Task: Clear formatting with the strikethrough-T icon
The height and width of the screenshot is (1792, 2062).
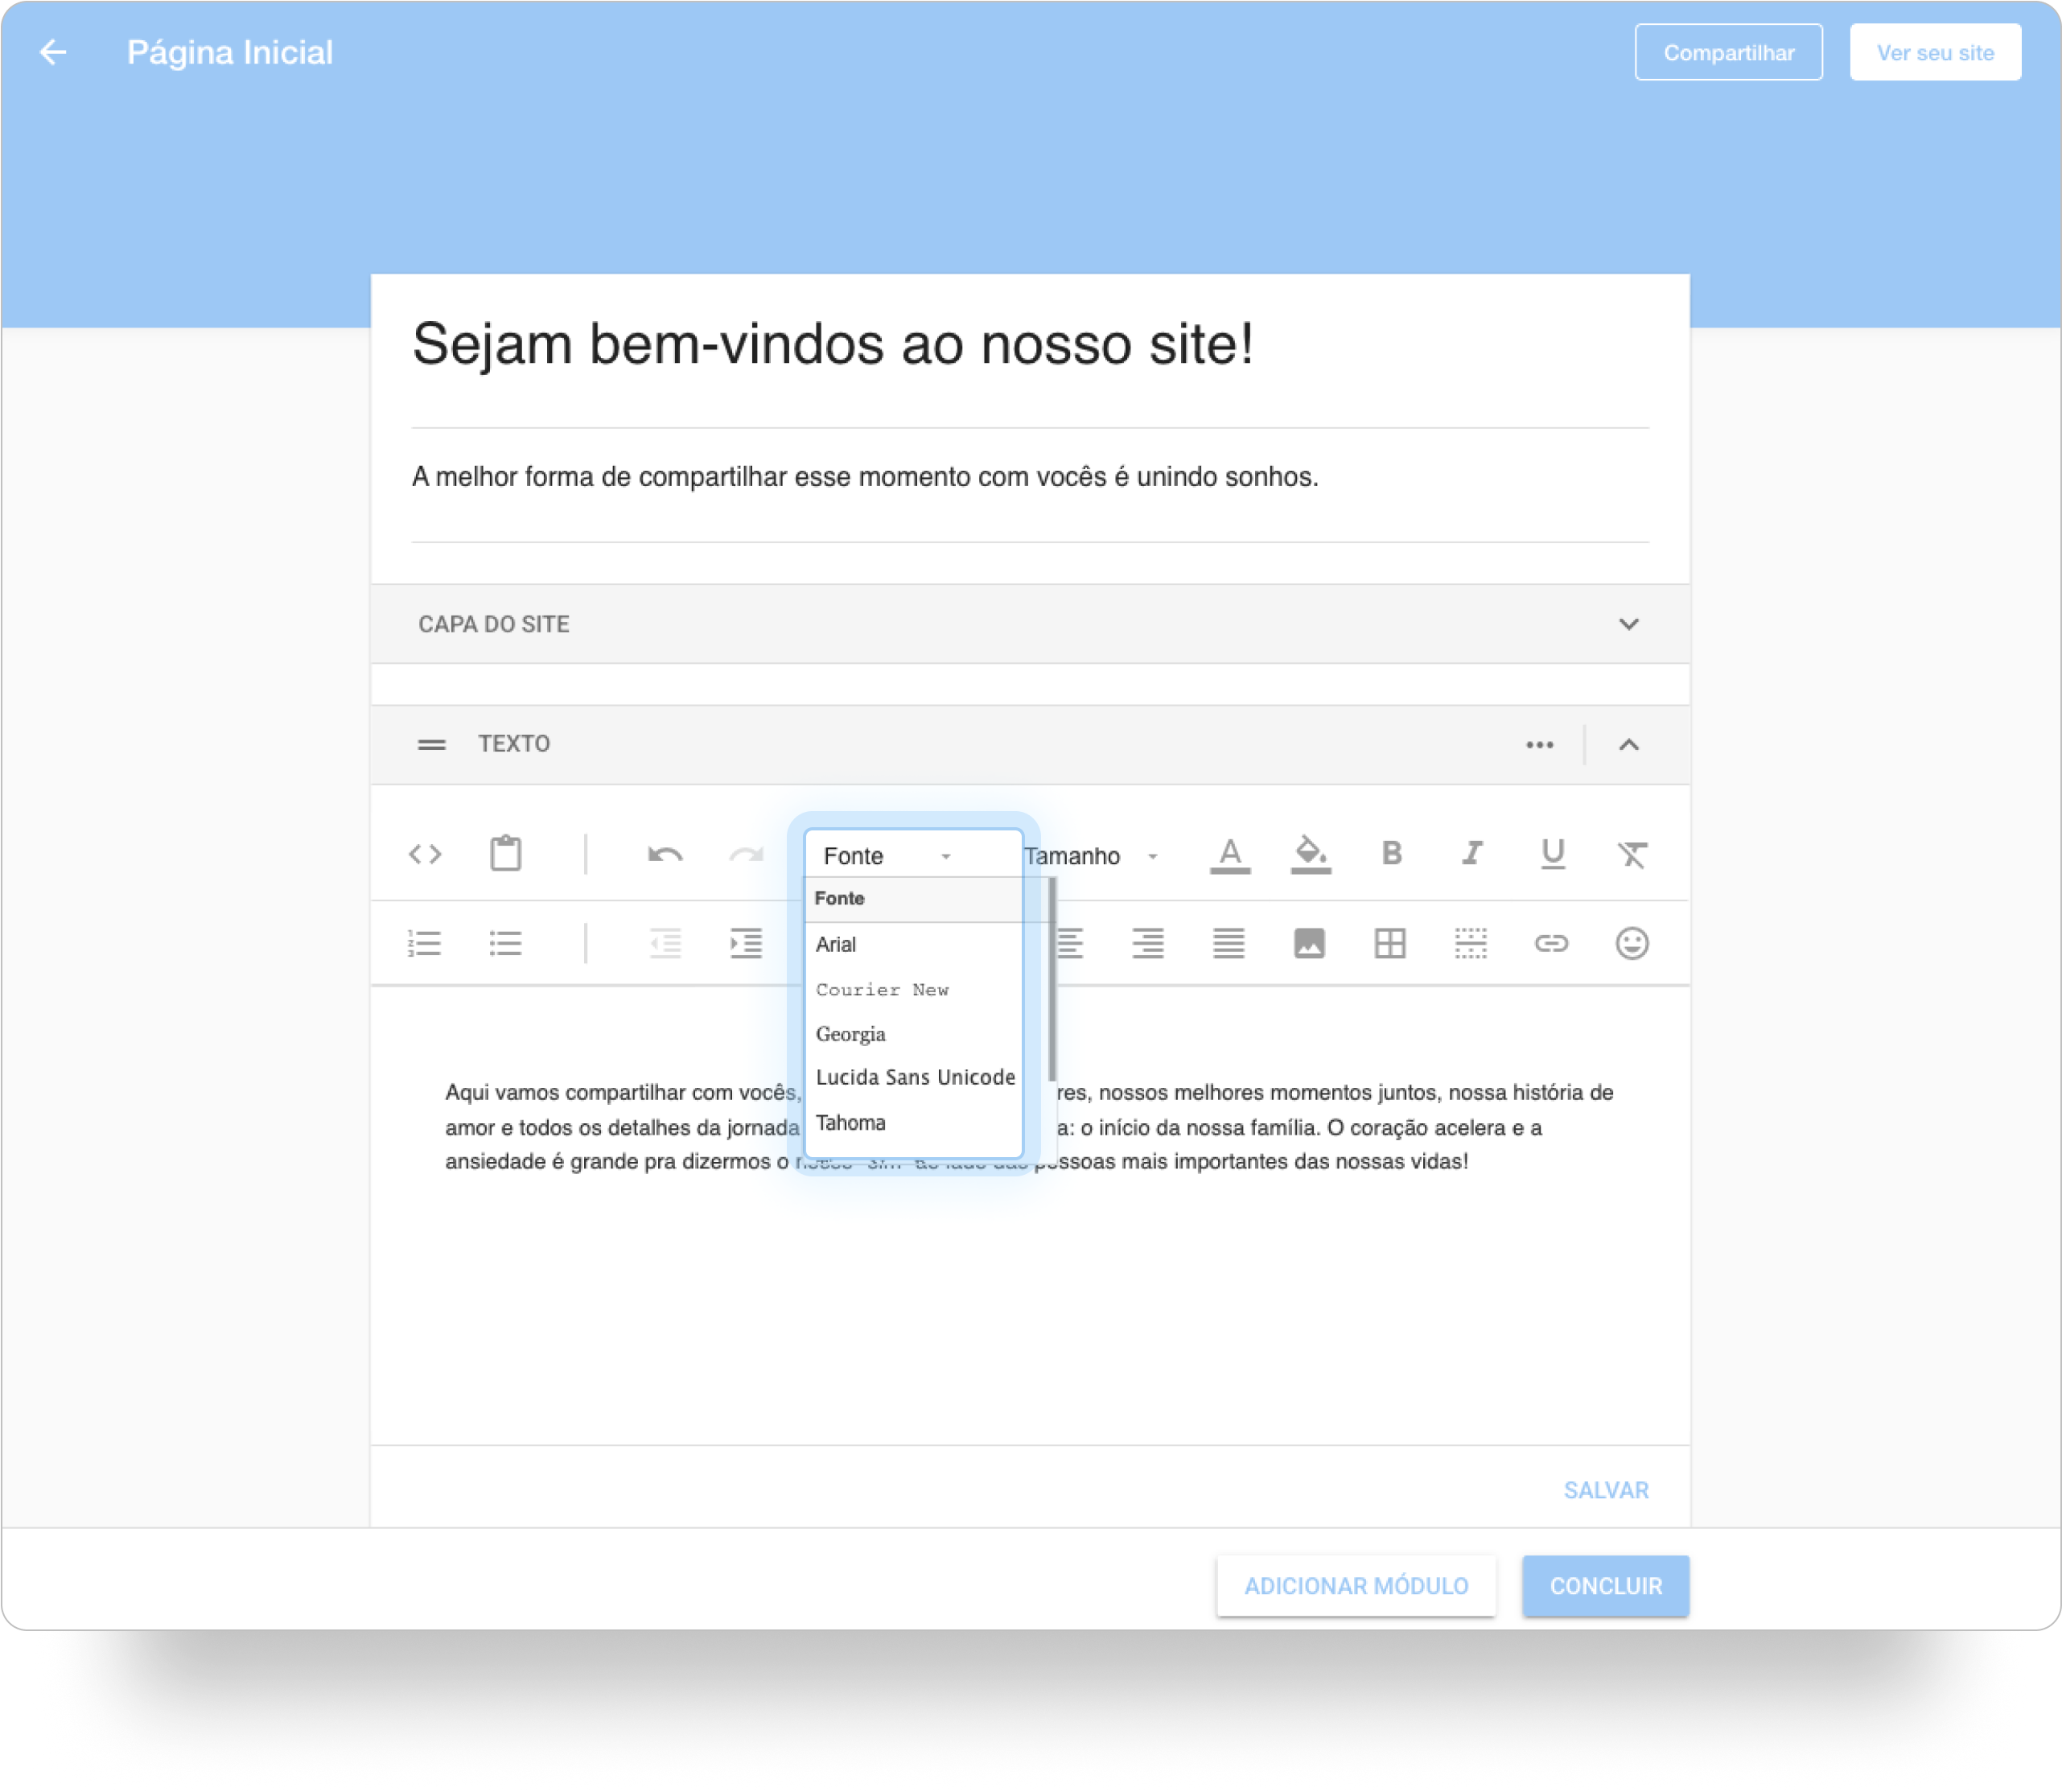Action: point(1632,854)
